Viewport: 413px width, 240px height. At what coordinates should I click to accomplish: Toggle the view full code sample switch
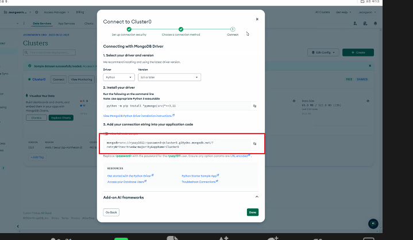coord(106,134)
